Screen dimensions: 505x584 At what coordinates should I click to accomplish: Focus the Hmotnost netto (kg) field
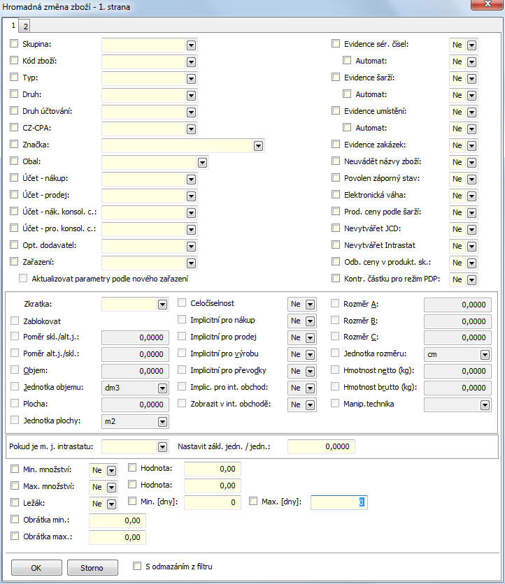click(457, 371)
